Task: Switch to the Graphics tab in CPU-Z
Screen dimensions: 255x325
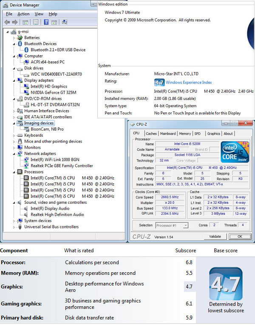Action: pos(213,134)
